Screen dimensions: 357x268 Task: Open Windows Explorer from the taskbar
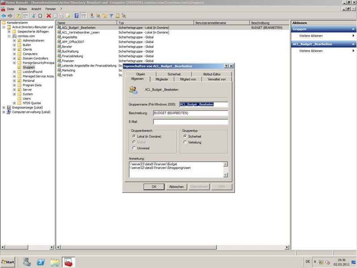pos(54,262)
